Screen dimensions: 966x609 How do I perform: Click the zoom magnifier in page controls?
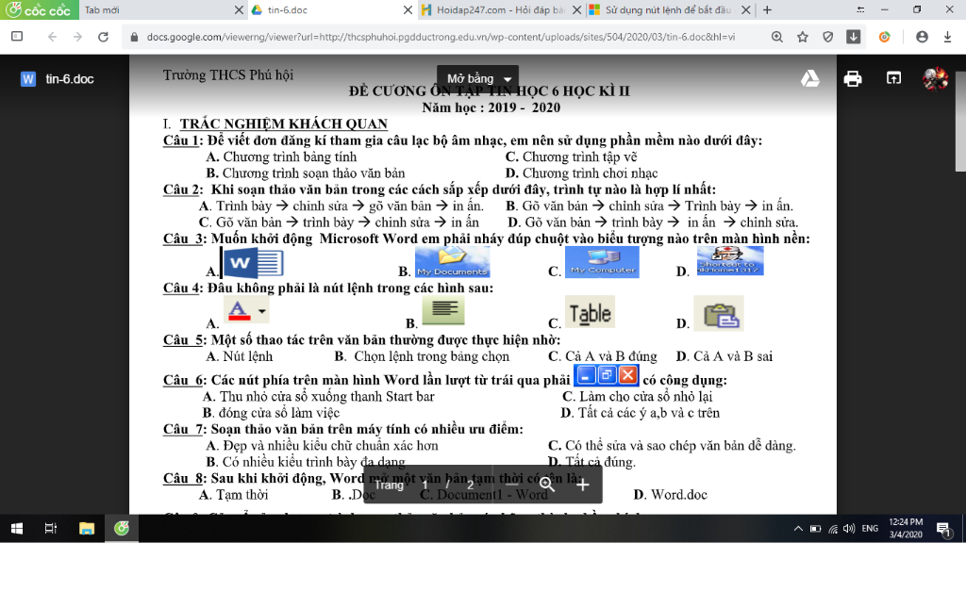tap(547, 486)
